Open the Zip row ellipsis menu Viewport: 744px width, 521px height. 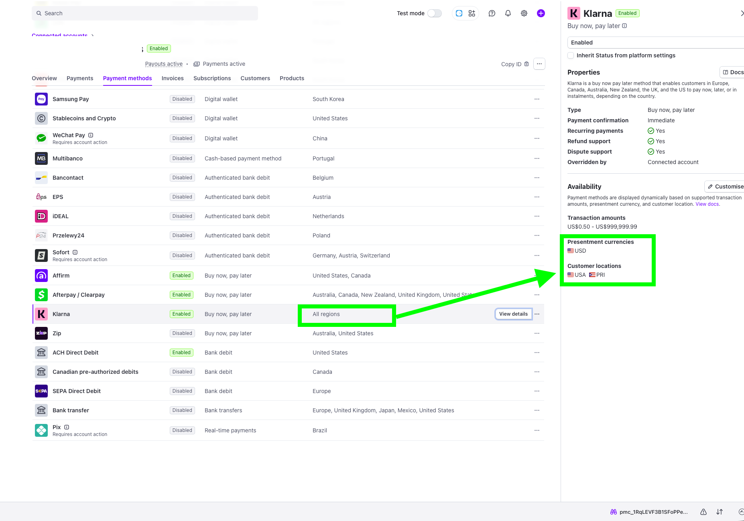(537, 333)
